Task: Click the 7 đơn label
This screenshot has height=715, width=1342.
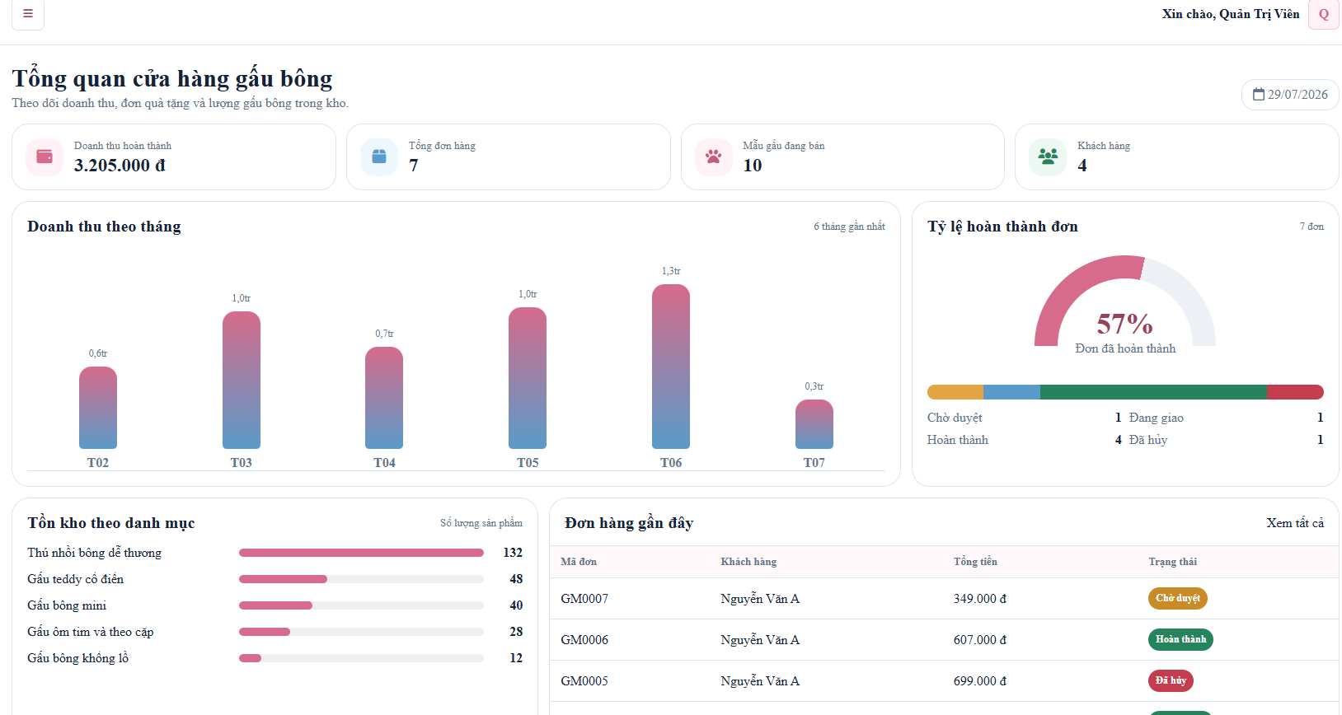Action: (1311, 227)
